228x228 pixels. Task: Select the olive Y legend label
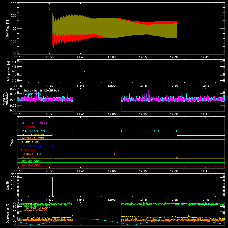(49, 9)
